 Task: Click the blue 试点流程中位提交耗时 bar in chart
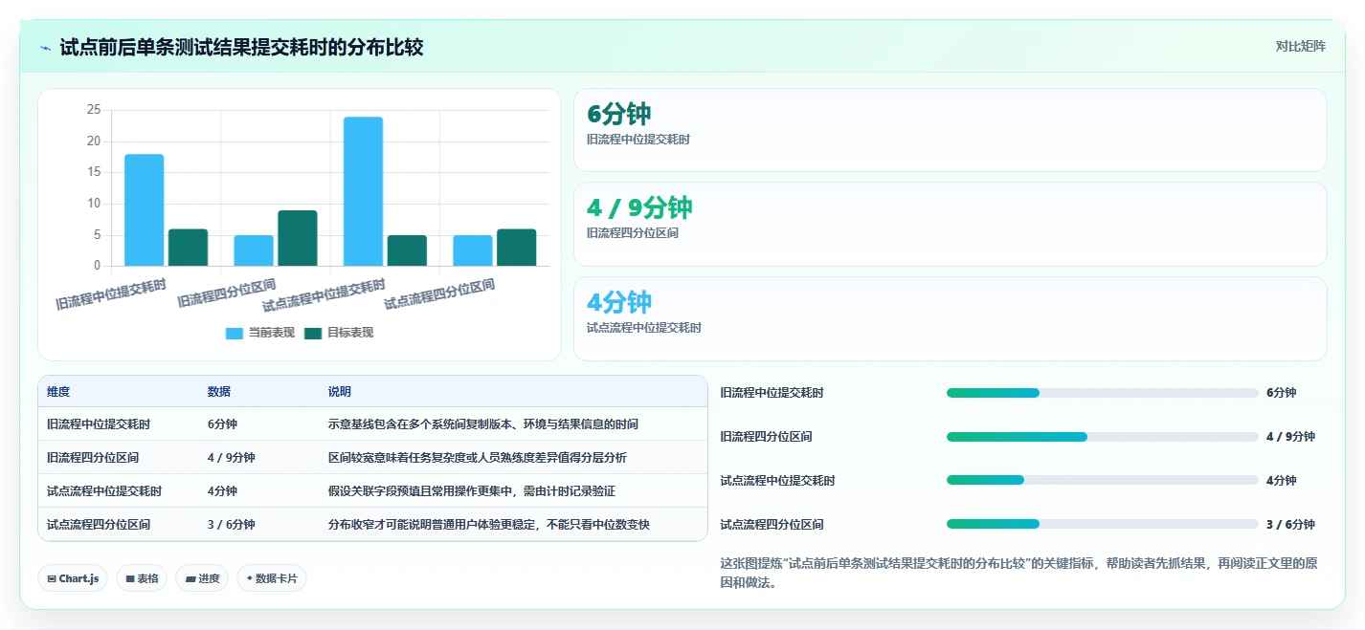pyautogui.click(x=363, y=191)
